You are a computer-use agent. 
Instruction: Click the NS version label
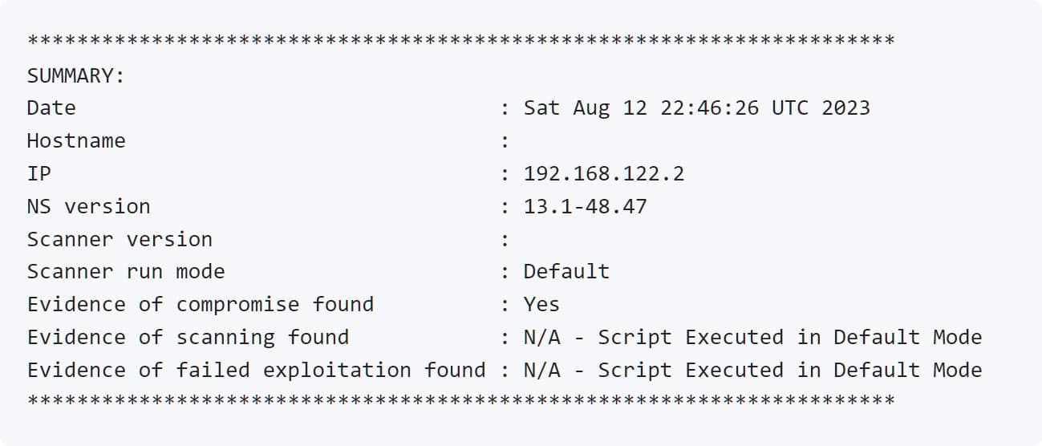88,206
